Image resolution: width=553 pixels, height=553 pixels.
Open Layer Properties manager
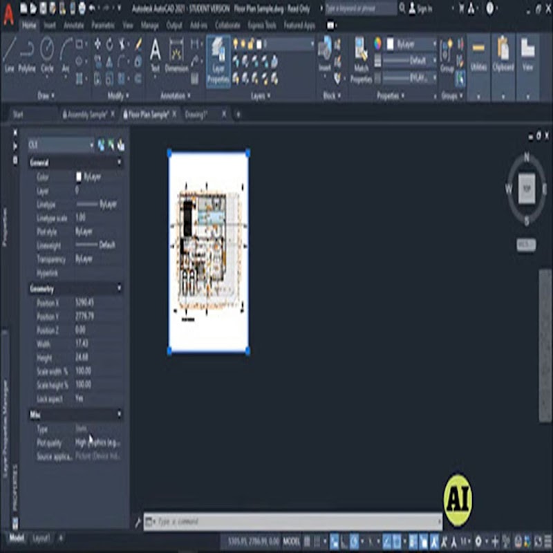(218, 61)
